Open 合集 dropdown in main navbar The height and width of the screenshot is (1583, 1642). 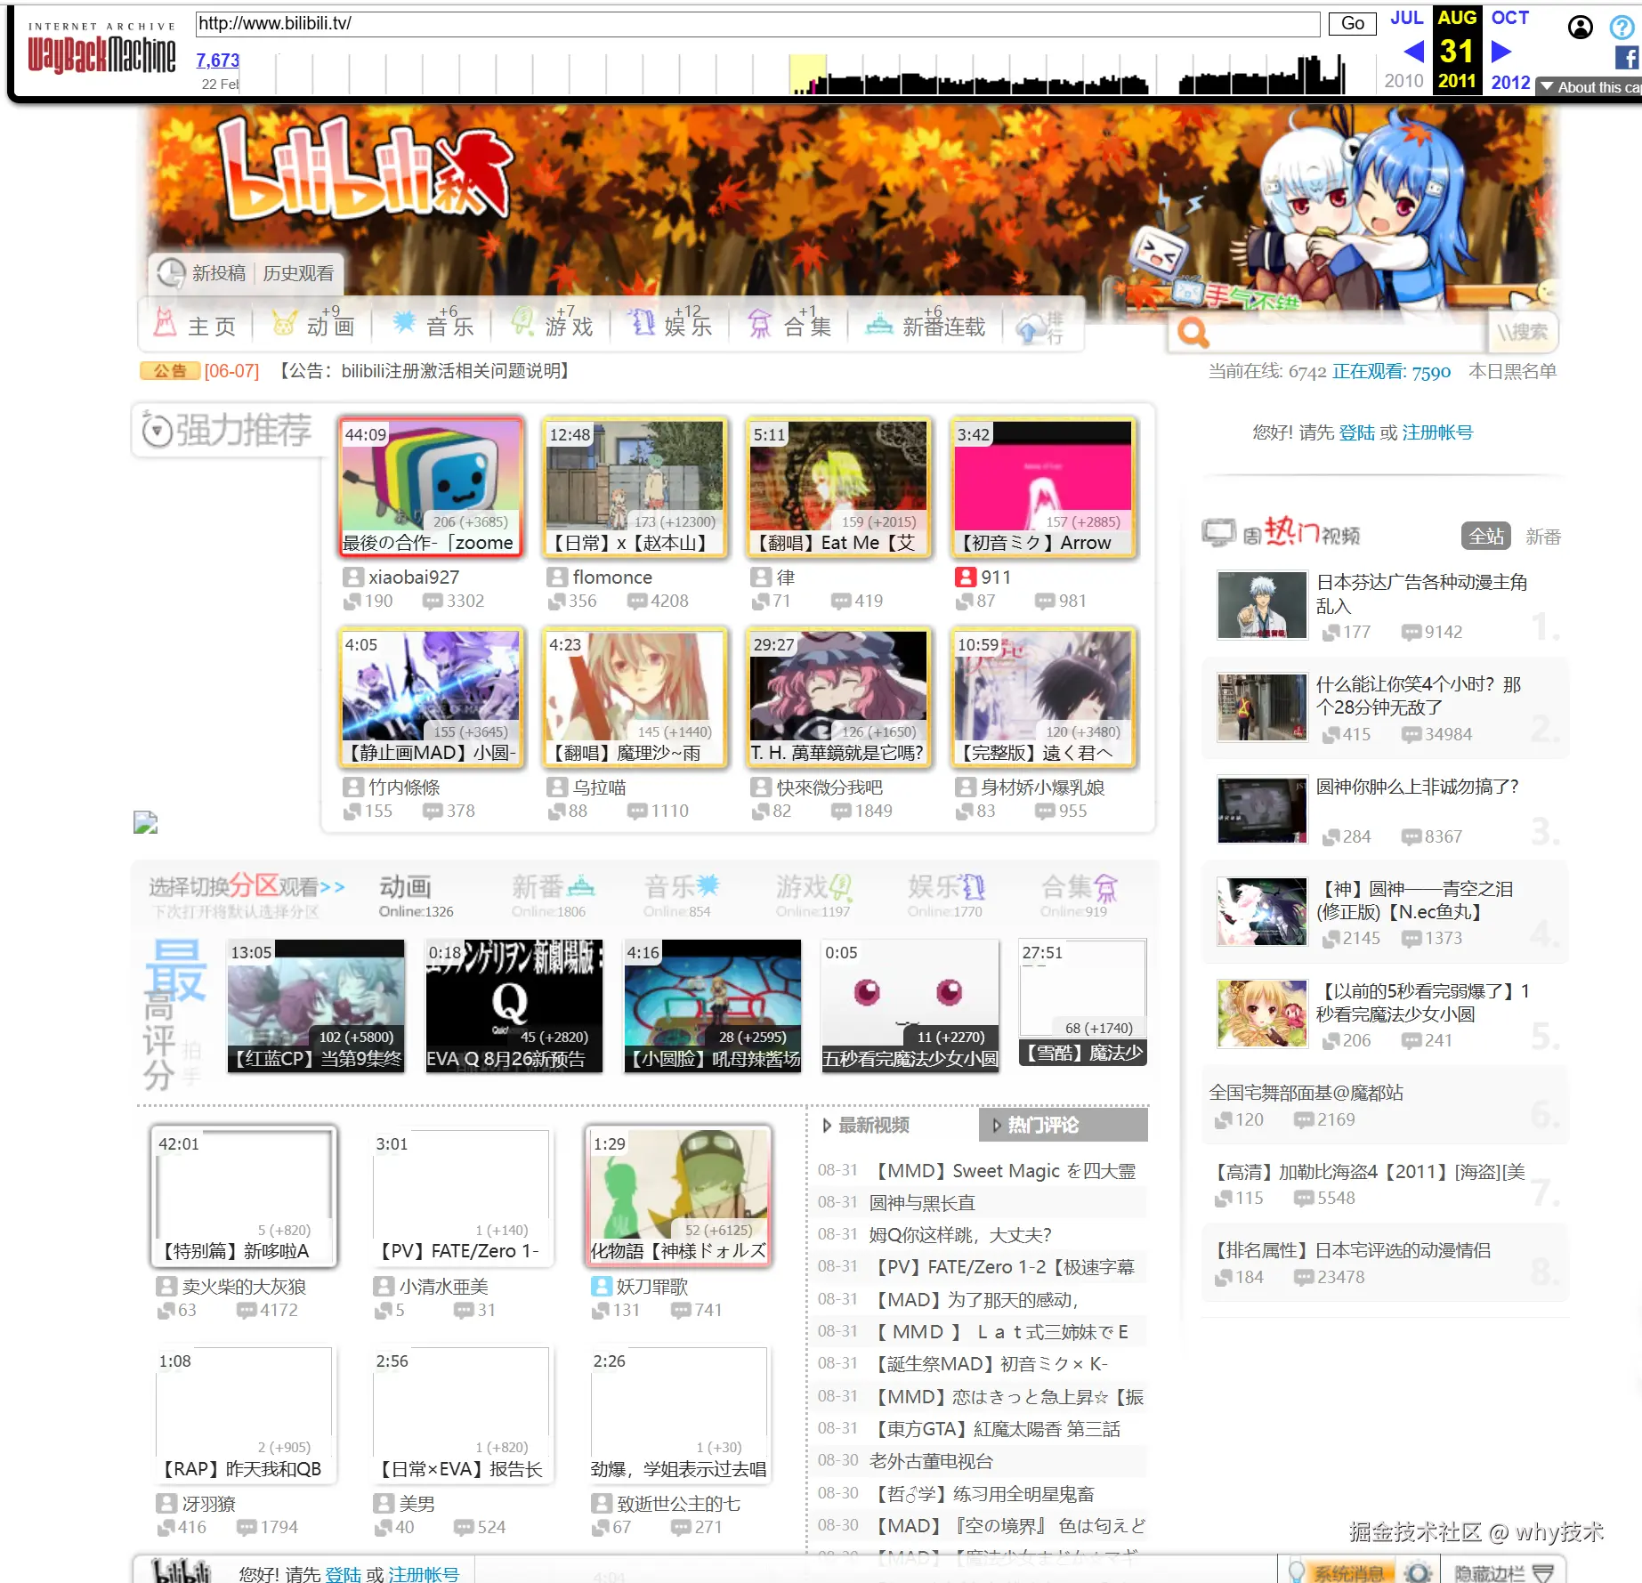click(789, 324)
